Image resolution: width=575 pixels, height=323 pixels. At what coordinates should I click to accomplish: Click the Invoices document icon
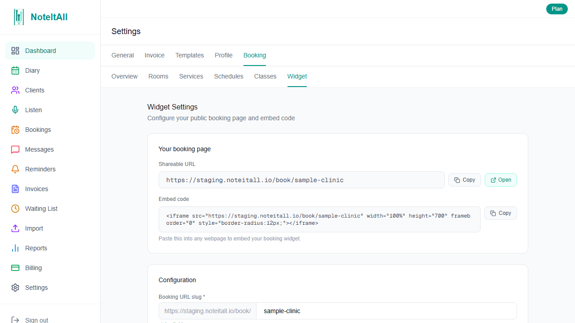coord(15,189)
